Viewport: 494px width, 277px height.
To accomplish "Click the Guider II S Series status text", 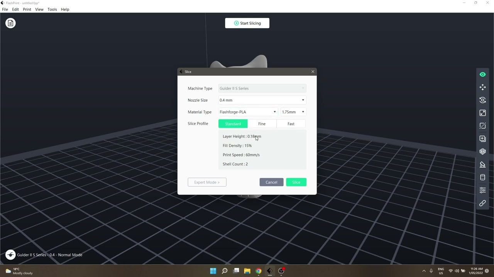I will 50,255.
